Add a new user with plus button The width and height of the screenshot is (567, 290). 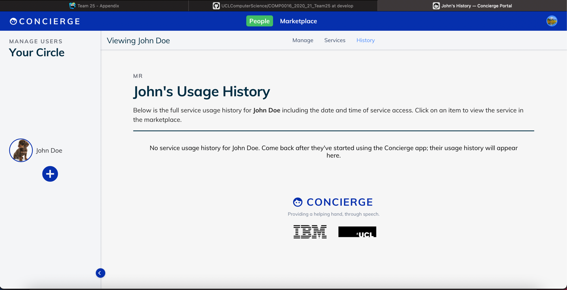(50, 174)
